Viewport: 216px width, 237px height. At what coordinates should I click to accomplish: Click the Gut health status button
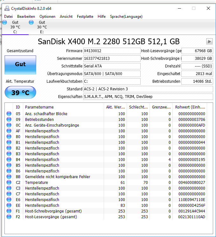point(20,65)
